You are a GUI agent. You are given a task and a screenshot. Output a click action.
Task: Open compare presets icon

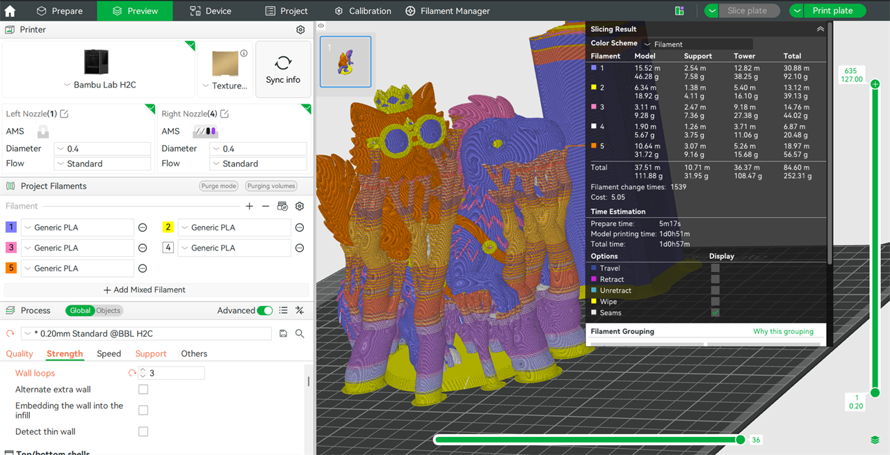tap(300, 310)
